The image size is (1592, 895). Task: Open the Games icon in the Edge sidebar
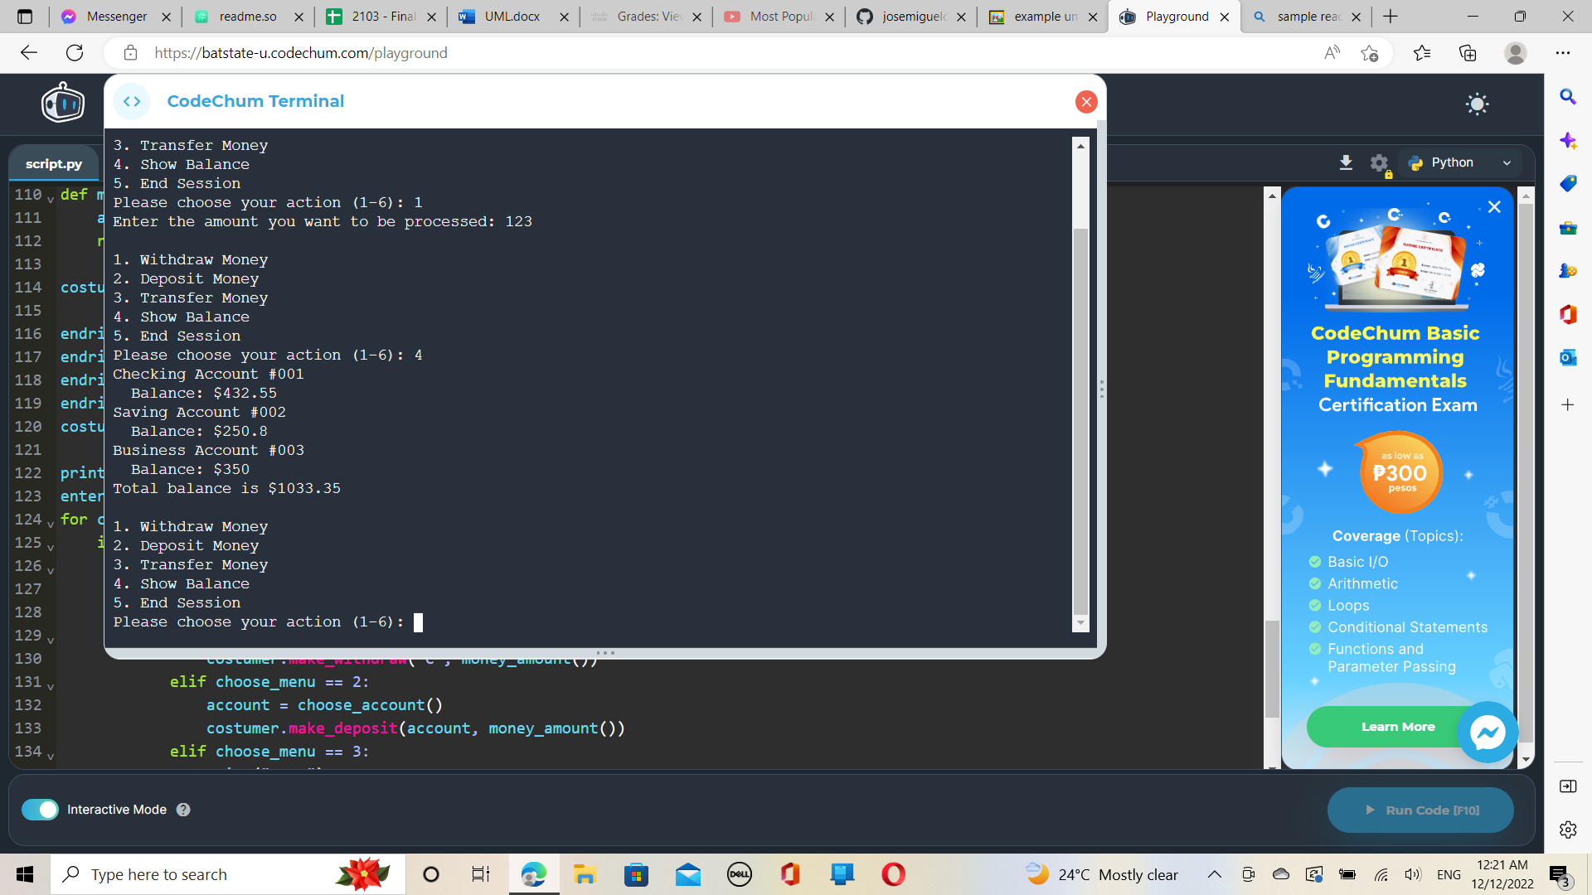coord(1567,270)
